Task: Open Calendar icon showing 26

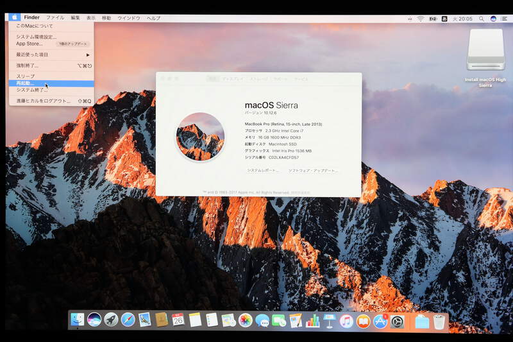Action: click(x=178, y=320)
